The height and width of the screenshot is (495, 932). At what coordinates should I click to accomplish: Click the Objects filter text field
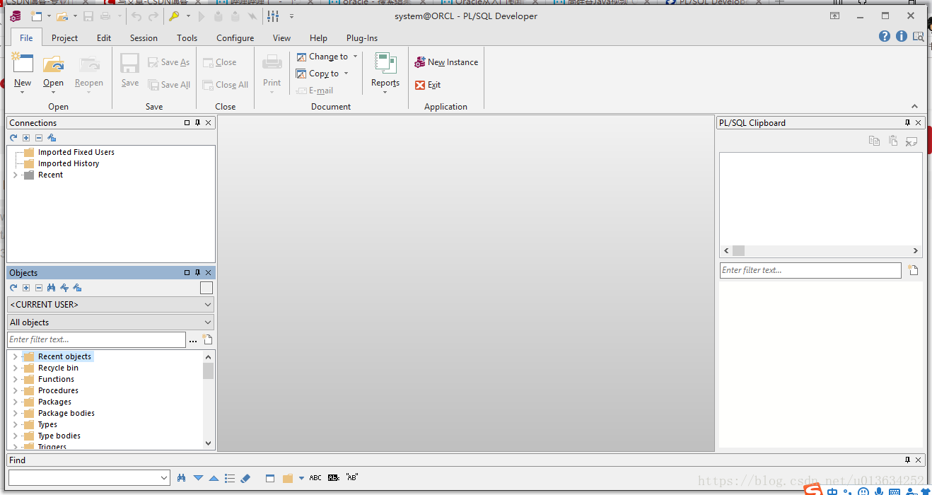[x=96, y=339]
